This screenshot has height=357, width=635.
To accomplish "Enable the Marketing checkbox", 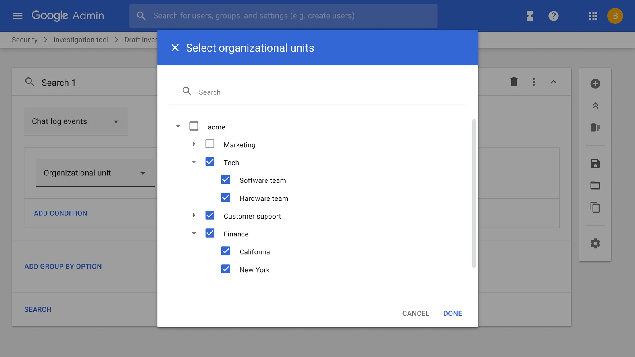I will coord(210,144).
